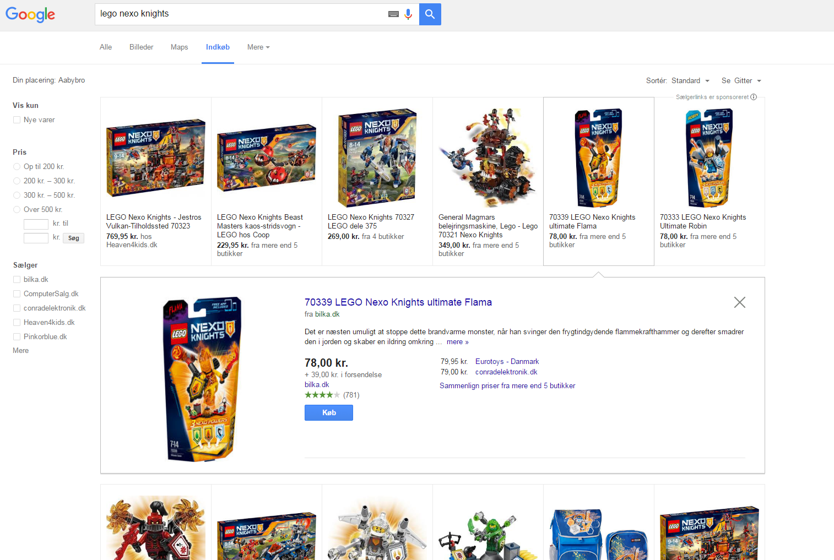Click the Google logo
The width and height of the screenshot is (834, 560).
(30, 14)
